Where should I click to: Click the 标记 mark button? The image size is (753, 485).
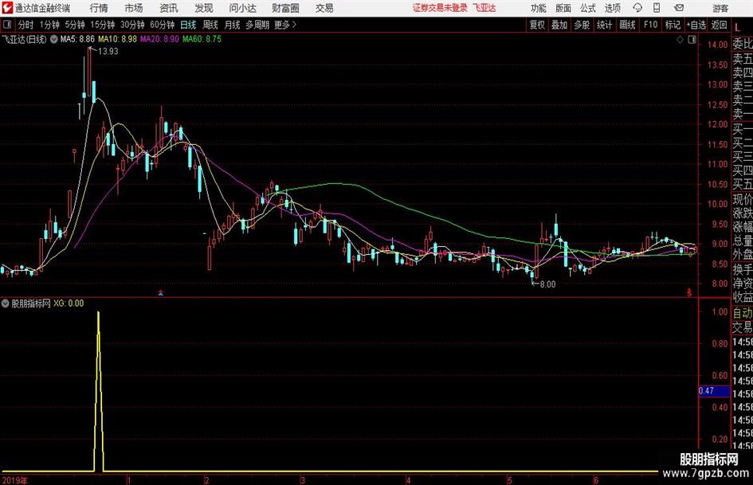[673, 25]
